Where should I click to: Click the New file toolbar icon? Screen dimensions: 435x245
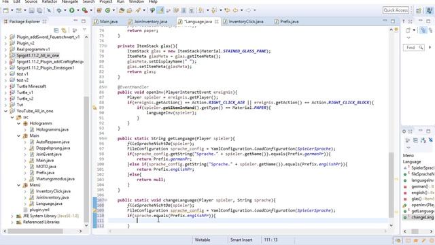(x=5, y=11)
